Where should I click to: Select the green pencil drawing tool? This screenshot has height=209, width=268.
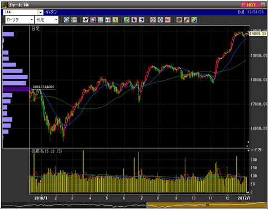pyautogui.click(x=127, y=20)
